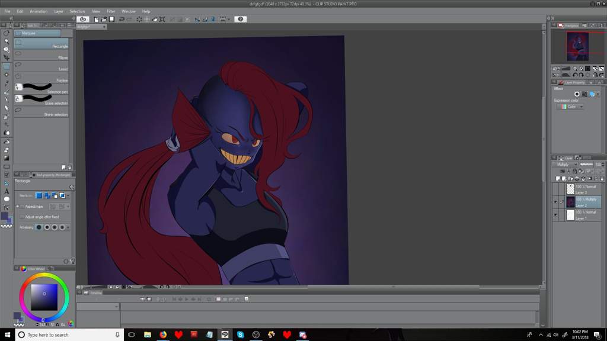Select the border effect circle icon
Image resolution: width=607 pixels, height=341 pixels.
[x=577, y=94]
